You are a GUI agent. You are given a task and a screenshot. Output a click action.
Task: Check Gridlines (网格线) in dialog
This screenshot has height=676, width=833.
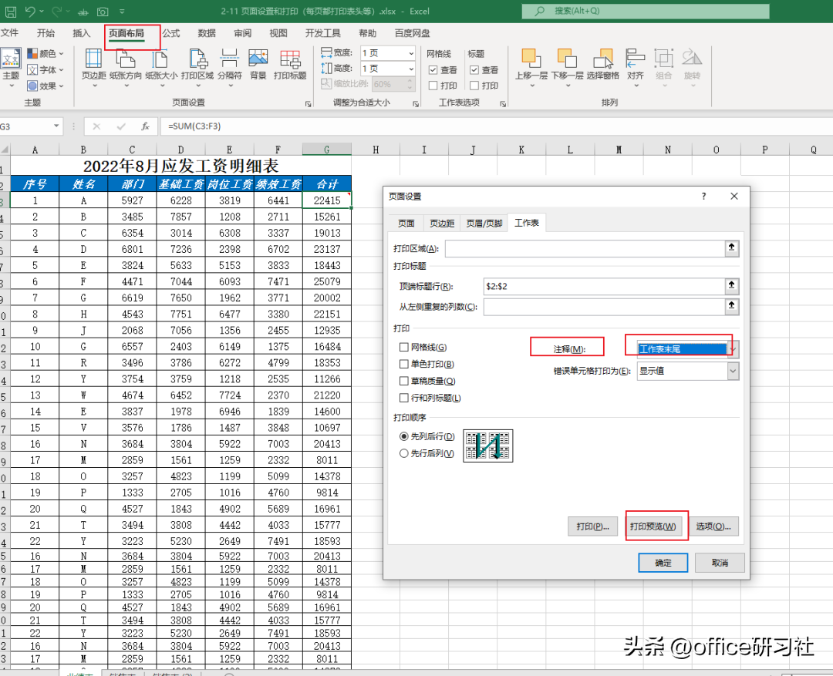click(x=403, y=348)
